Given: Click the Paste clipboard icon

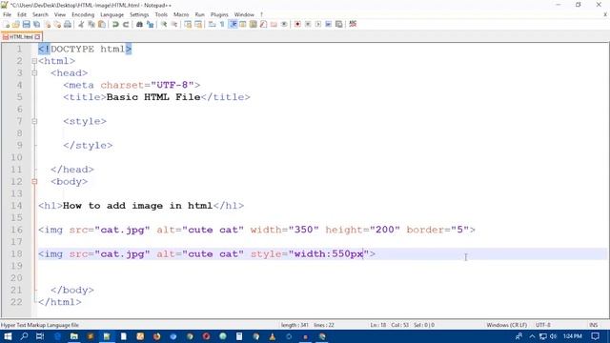Looking at the screenshot, I should tap(102, 25).
